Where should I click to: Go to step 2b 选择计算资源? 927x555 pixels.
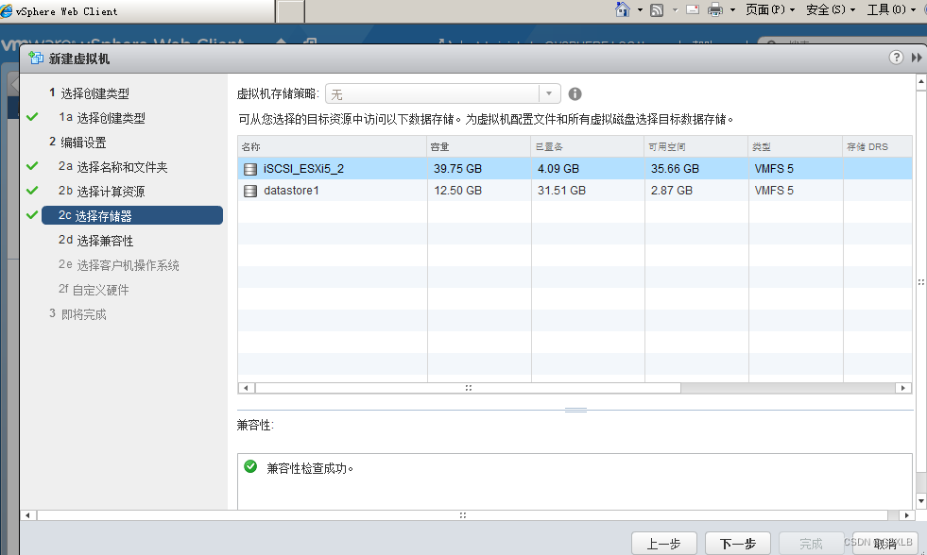pos(102,192)
